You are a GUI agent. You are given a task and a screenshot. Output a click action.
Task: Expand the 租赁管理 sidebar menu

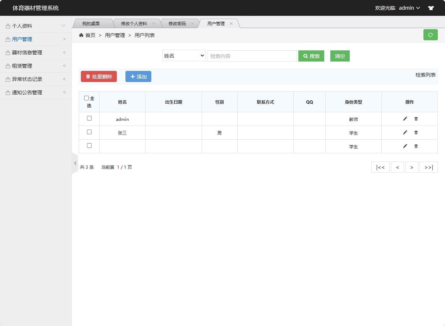[x=36, y=65]
